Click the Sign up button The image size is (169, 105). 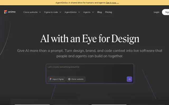(166, 12)
